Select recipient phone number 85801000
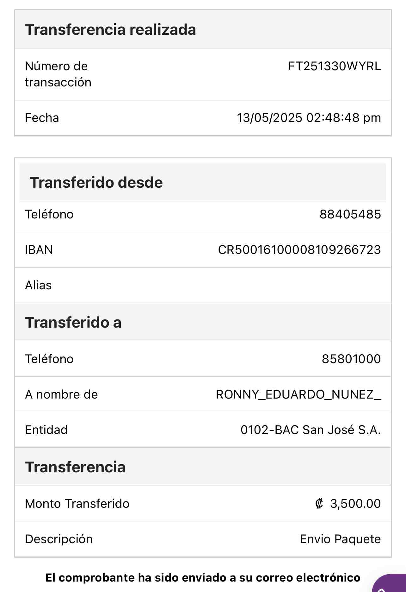 pos(351,359)
